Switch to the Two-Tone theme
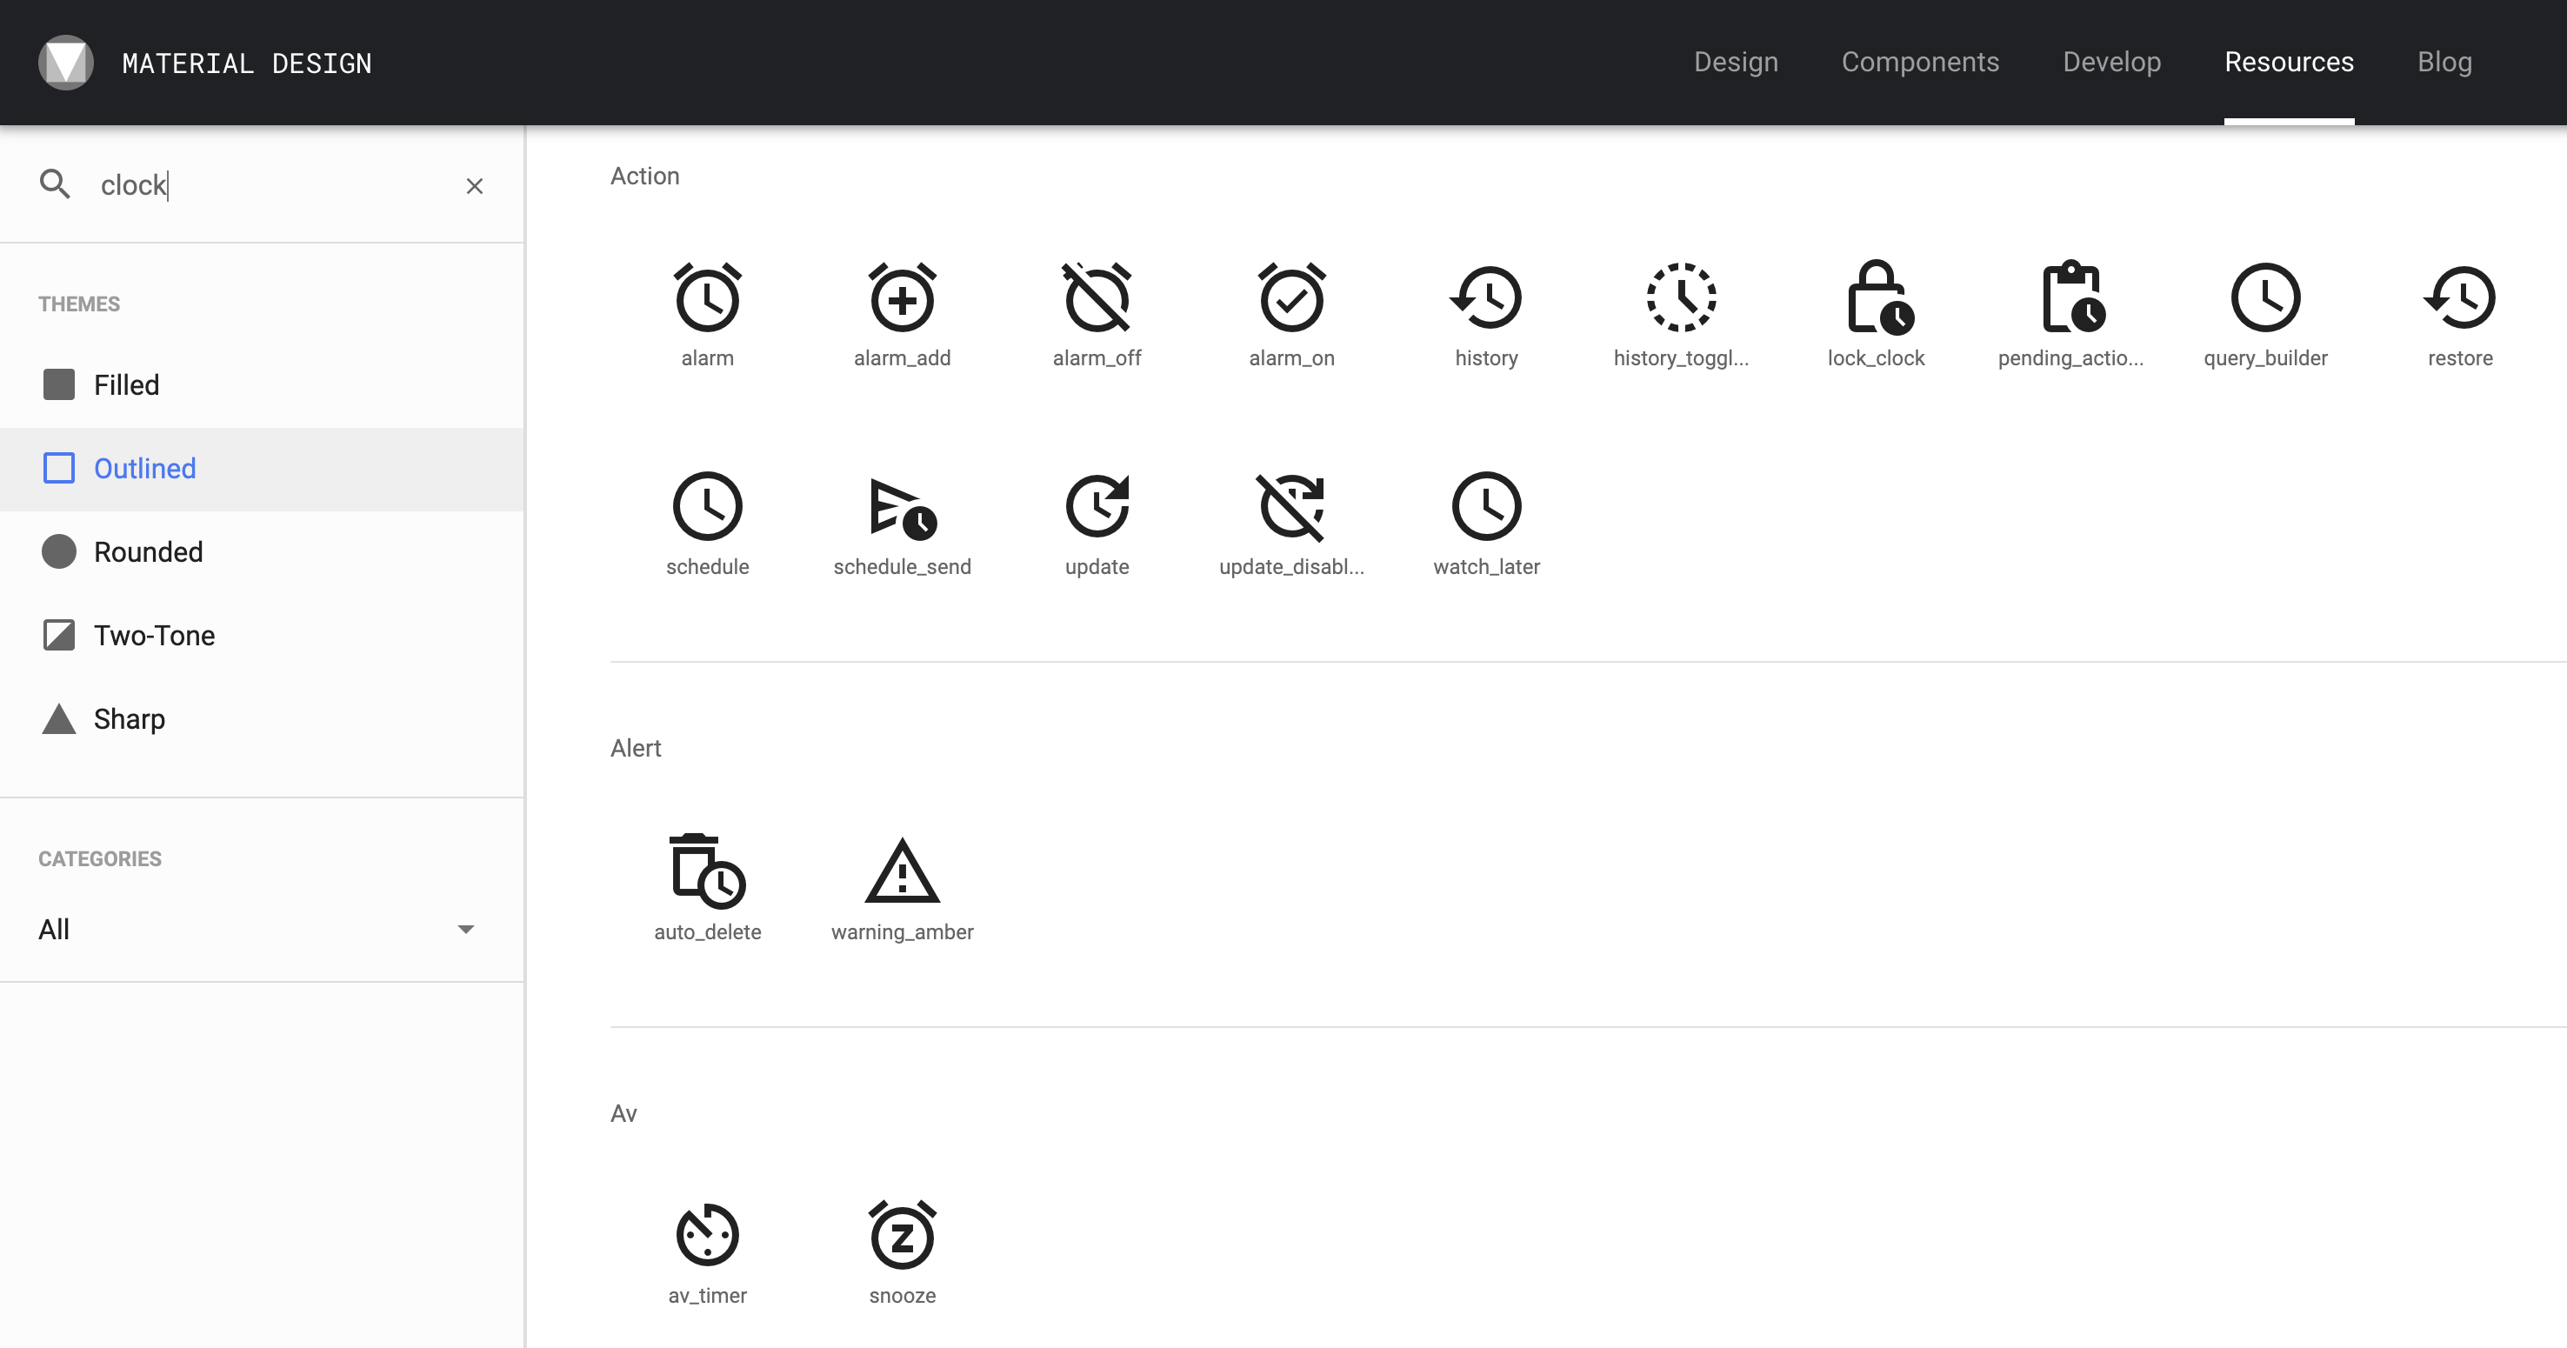The height and width of the screenshot is (1348, 2567). pos(153,635)
